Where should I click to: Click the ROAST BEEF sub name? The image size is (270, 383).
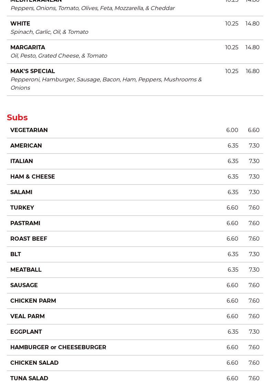pos(29,239)
